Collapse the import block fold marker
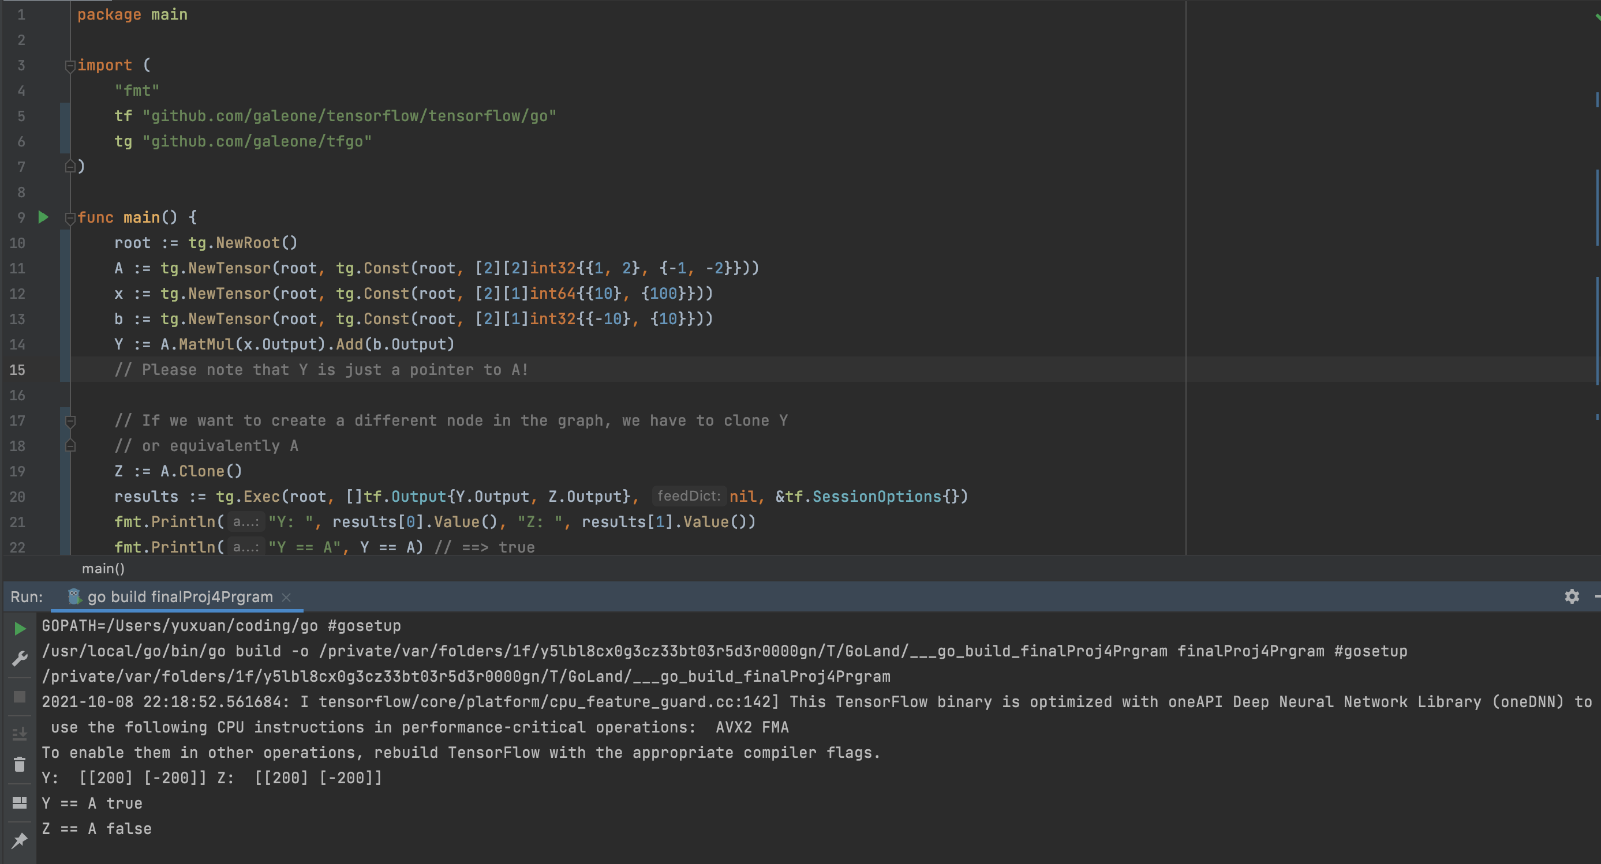 pyautogui.click(x=70, y=65)
